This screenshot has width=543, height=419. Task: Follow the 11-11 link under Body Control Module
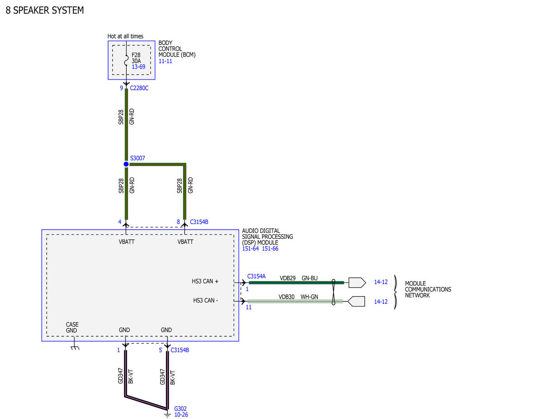pyautogui.click(x=165, y=61)
